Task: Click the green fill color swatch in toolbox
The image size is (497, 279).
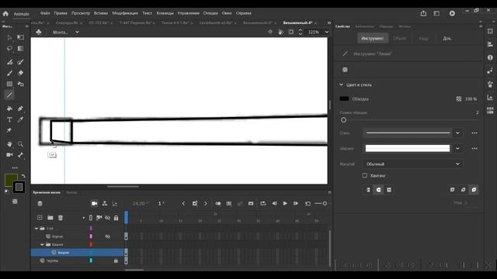Action: 10,180
